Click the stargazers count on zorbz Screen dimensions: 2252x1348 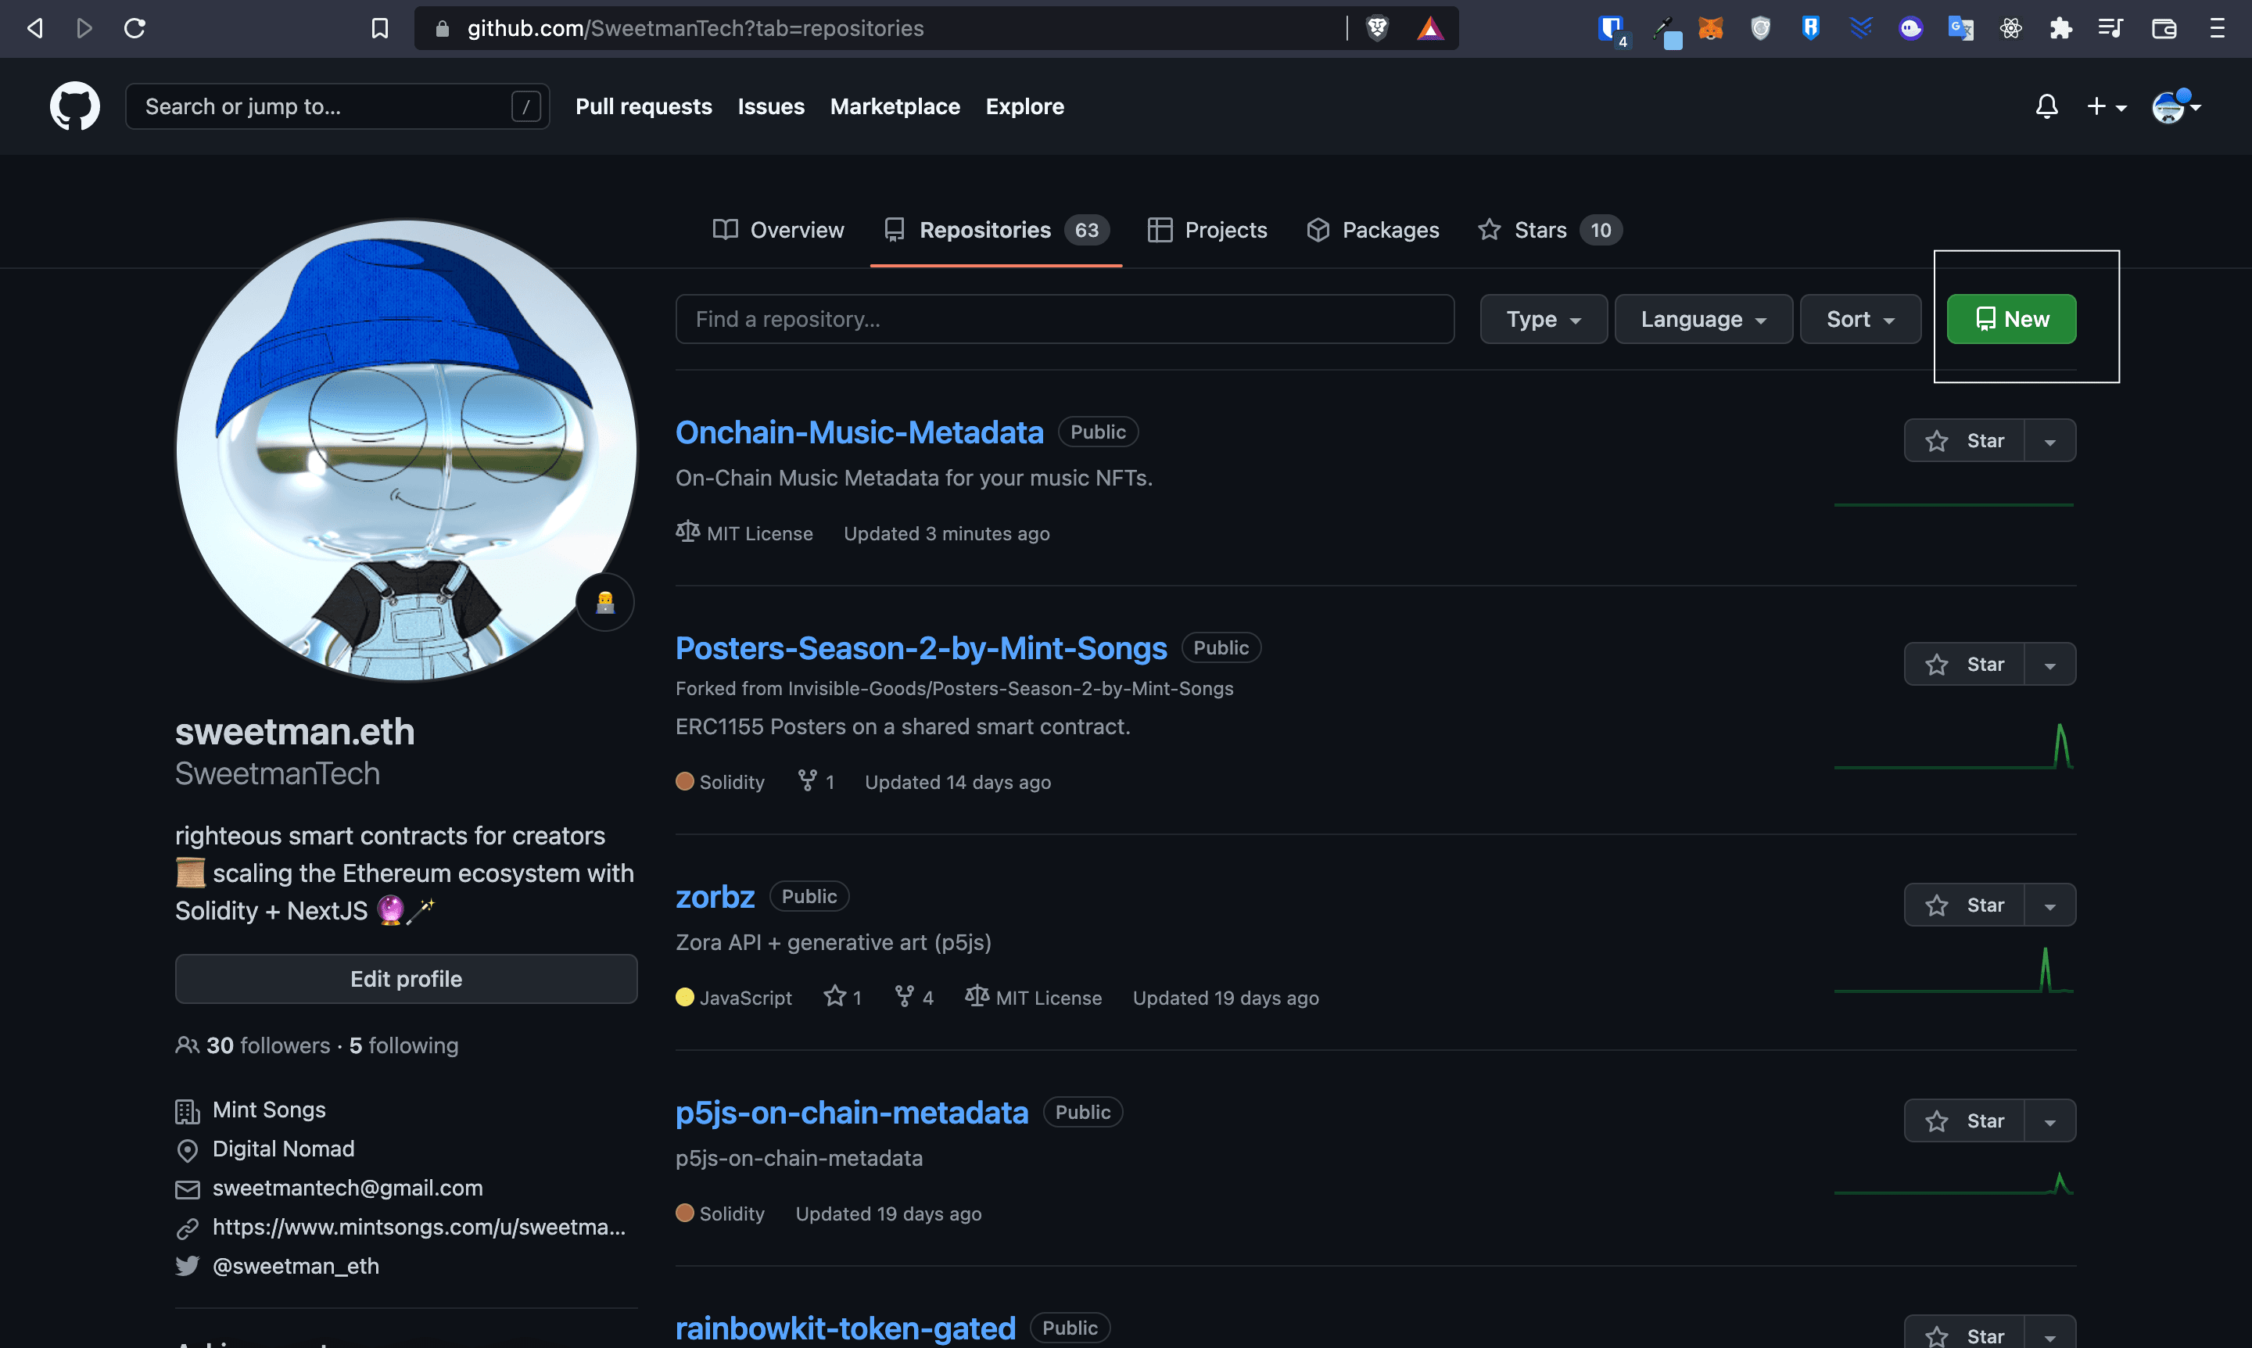pos(842,996)
